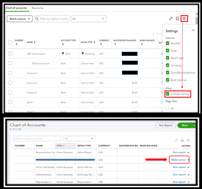The image size is (202, 189).
Task: Open the Chart of accounts tab
Action: [x=16, y=8]
